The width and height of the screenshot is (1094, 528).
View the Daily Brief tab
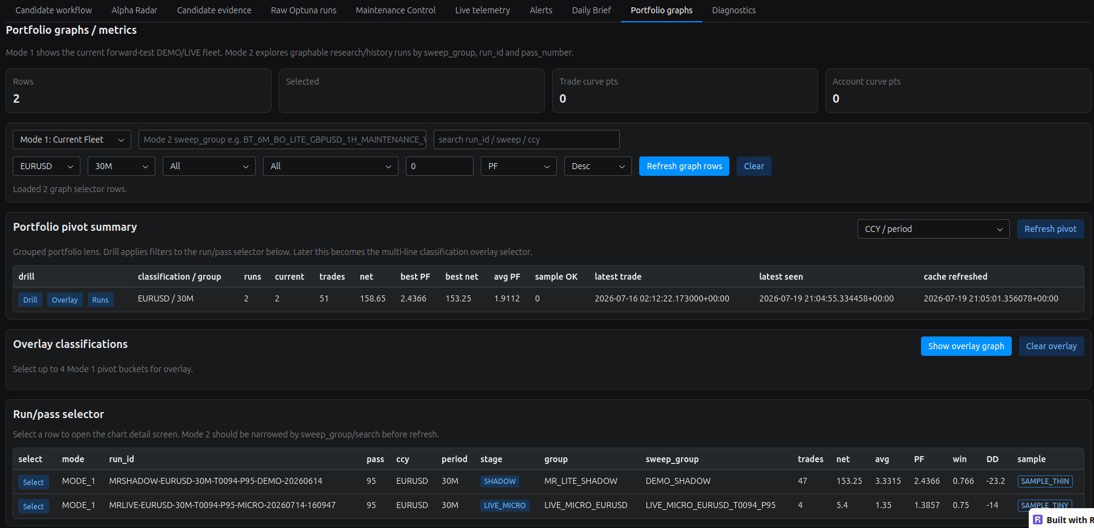pos(591,10)
